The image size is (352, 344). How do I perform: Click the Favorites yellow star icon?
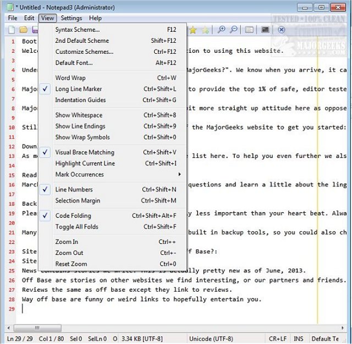(x=193, y=30)
